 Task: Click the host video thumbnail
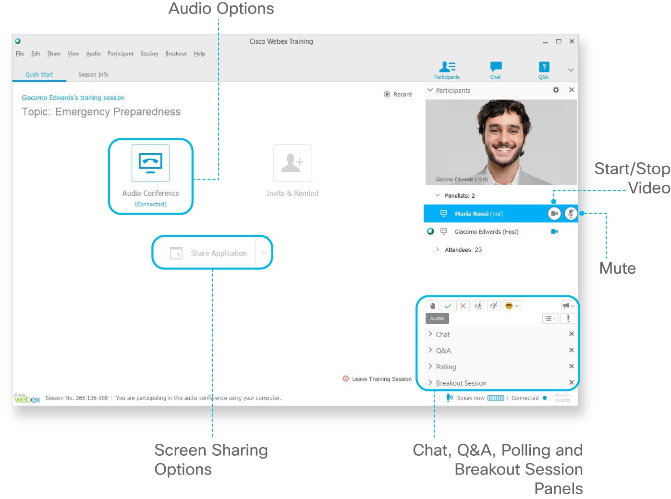[501, 142]
